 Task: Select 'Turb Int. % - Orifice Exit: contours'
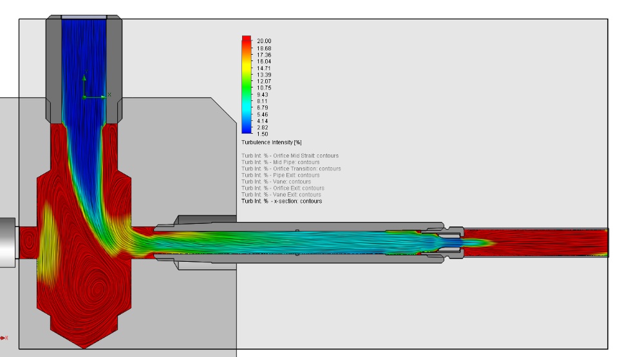pos(283,188)
